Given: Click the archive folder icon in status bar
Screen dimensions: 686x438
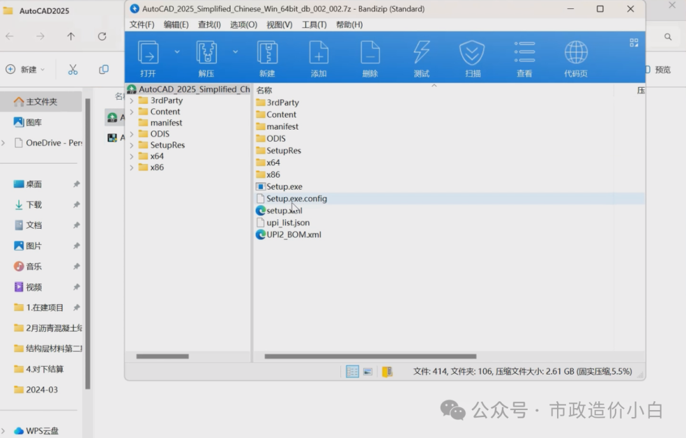Looking at the screenshot, I should (387, 371).
